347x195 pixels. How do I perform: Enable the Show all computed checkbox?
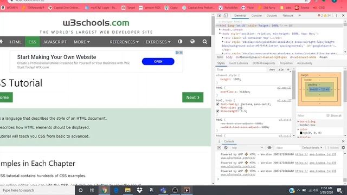pos(328,115)
